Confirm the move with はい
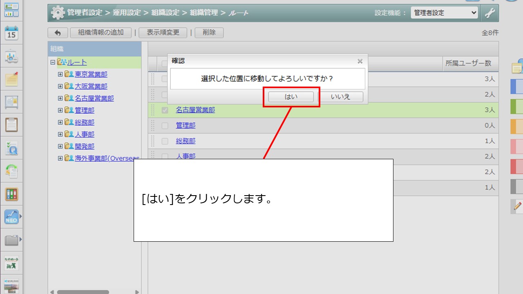The height and width of the screenshot is (294, 523). tap(291, 97)
